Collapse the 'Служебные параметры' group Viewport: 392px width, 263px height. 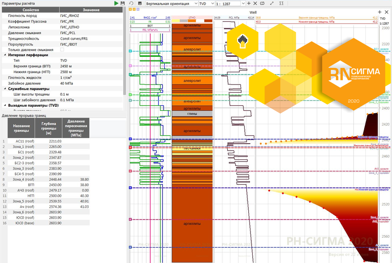(5, 89)
